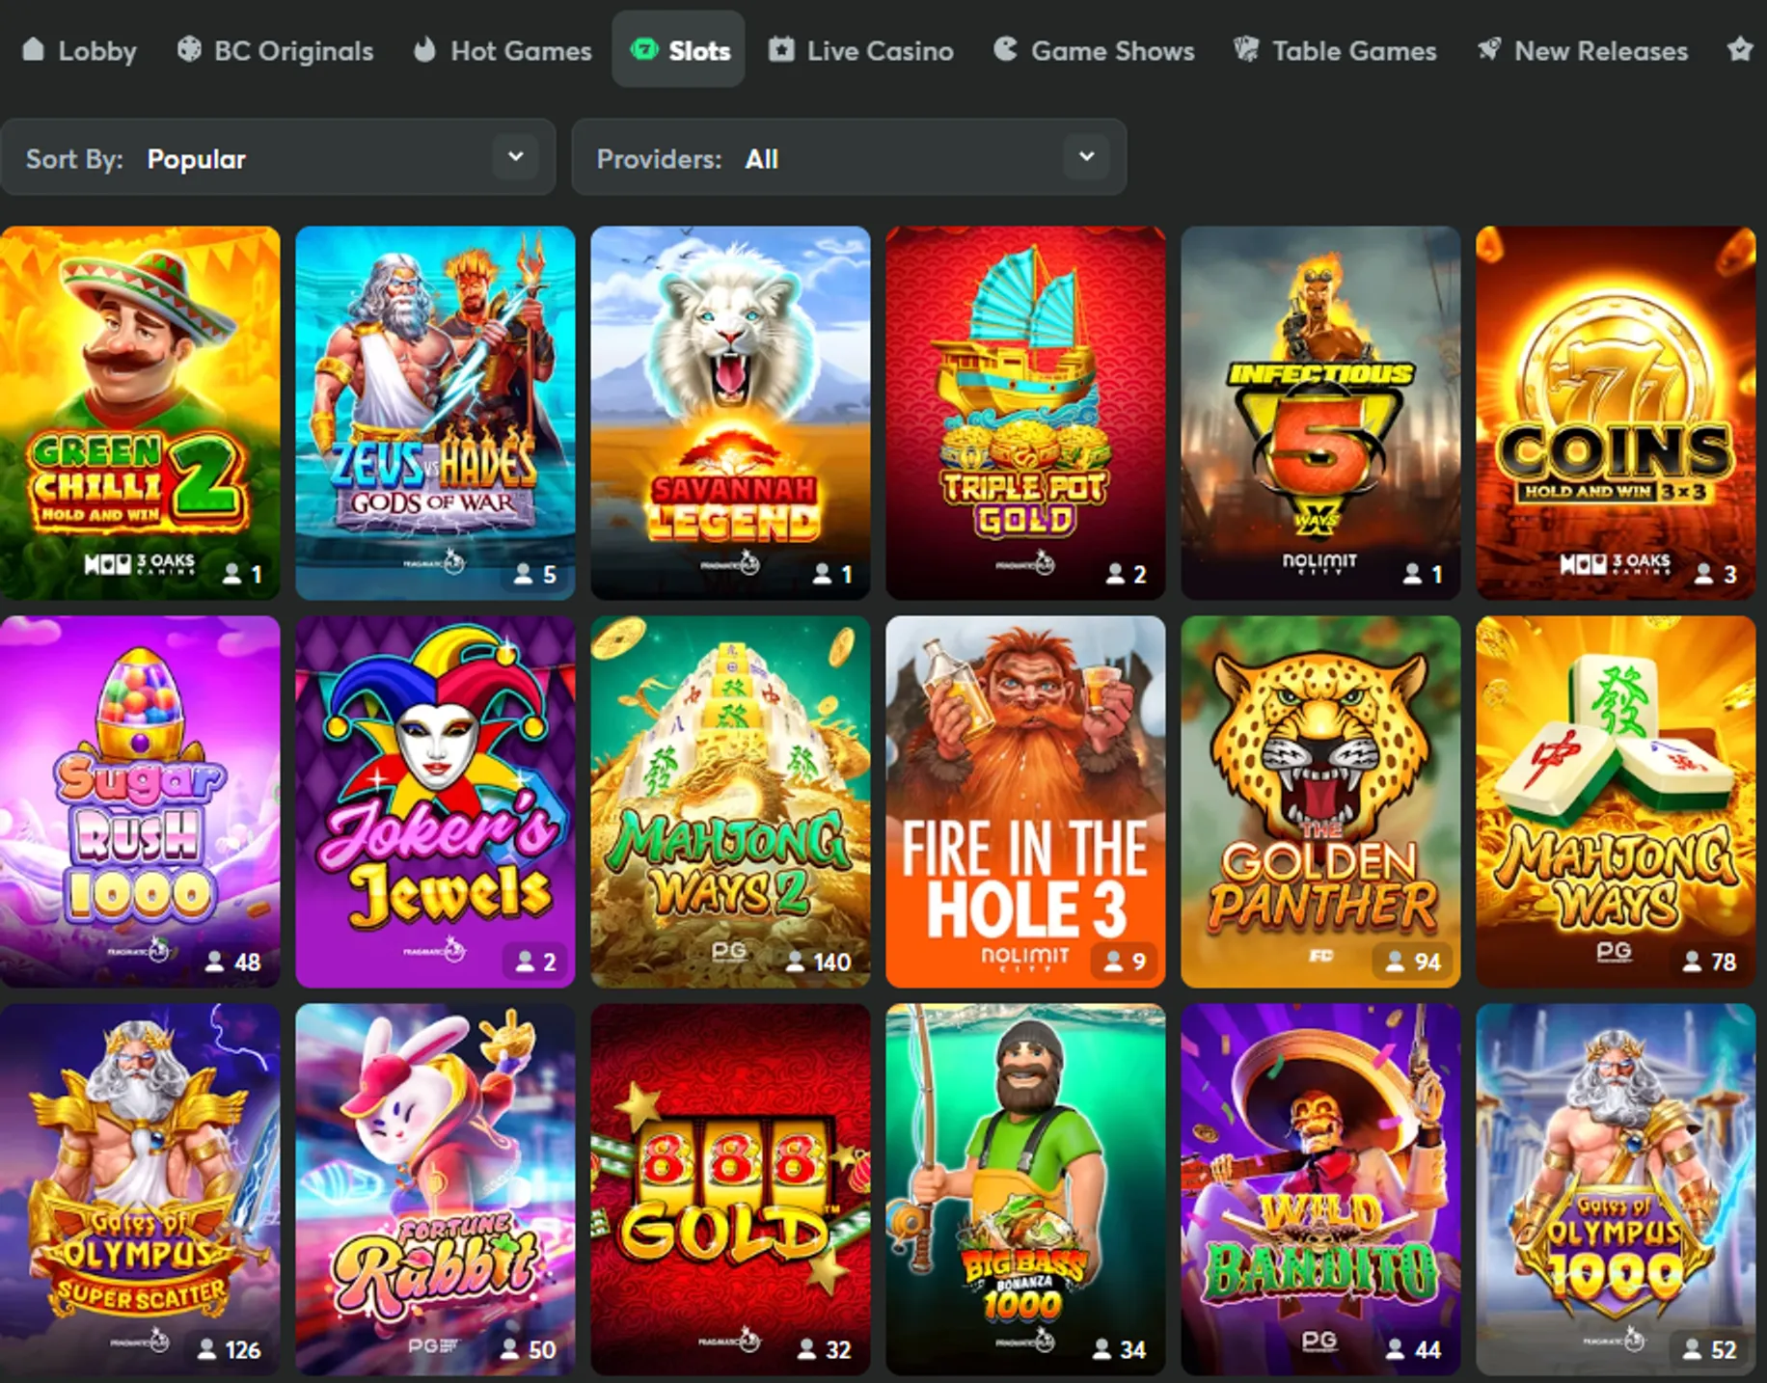Open Infectious 5 xWays game
The image size is (1767, 1383).
1320,413
